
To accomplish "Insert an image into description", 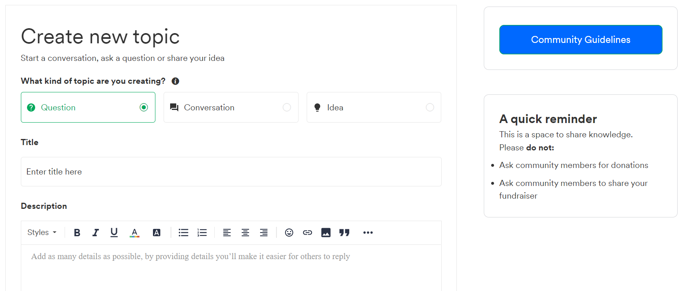I will tap(326, 233).
